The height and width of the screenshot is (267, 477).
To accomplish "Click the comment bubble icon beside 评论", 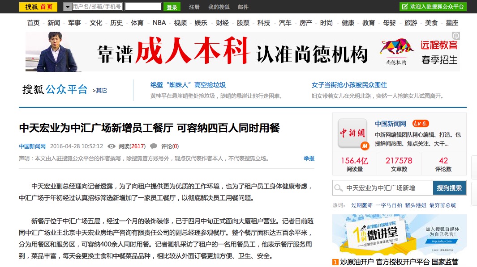I will [x=154, y=146].
